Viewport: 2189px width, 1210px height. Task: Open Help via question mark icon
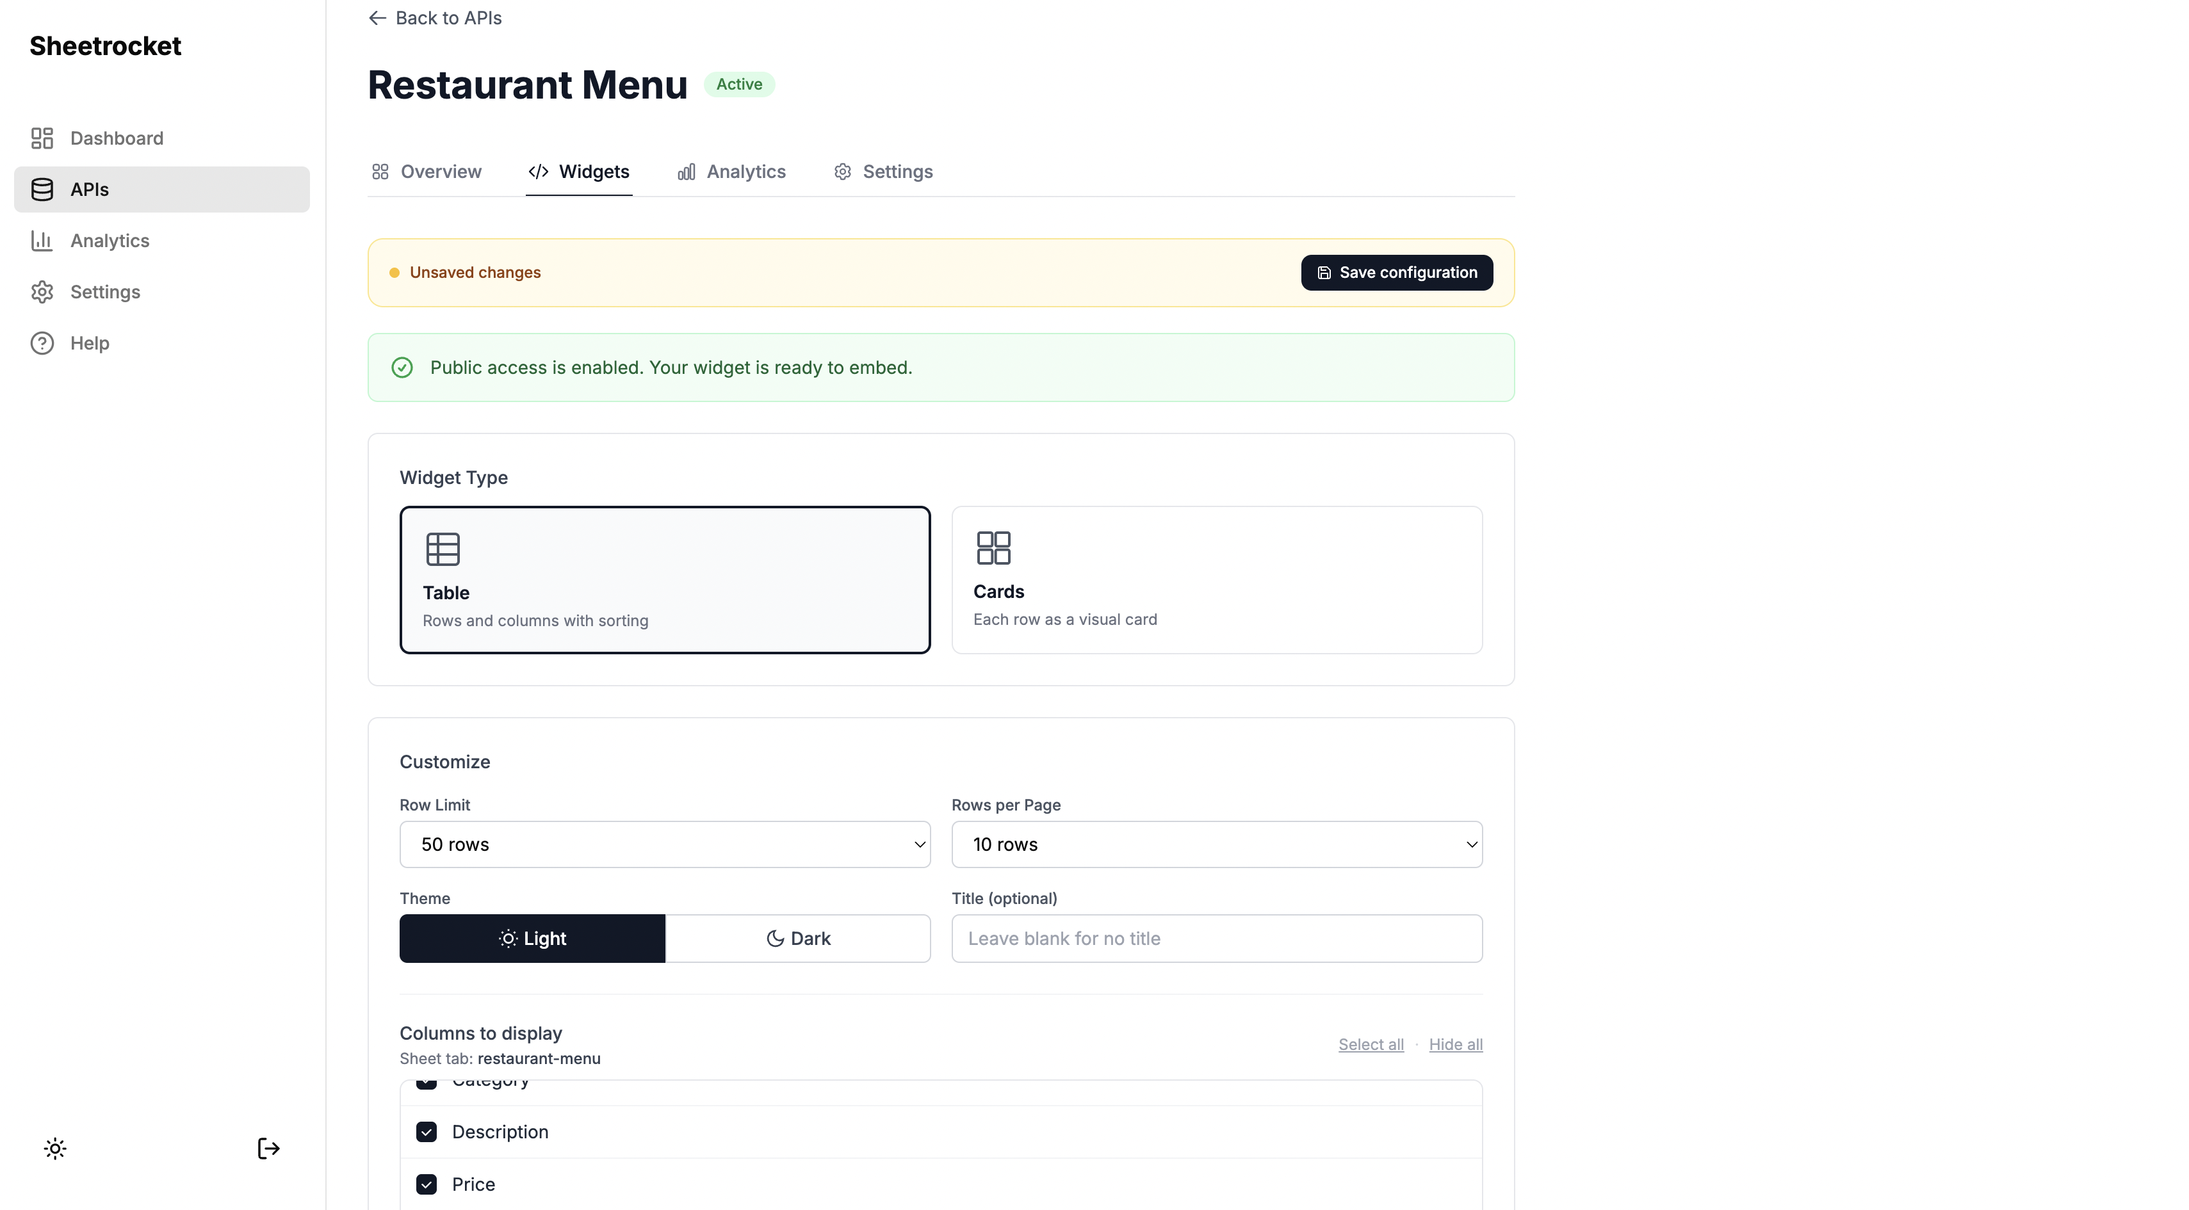[x=42, y=343]
